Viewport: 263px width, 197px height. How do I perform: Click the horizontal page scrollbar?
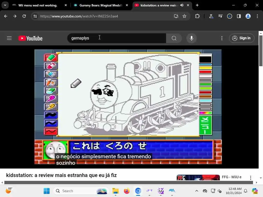point(129,182)
